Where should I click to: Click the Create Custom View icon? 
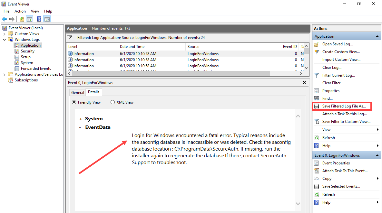317,52
